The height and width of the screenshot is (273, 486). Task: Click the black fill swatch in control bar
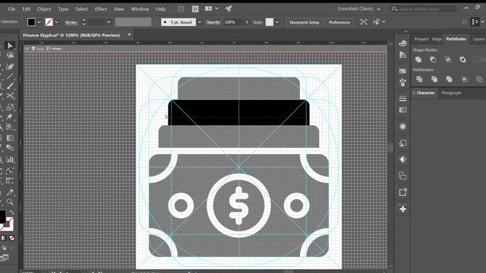pyautogui.click(x=31, y=22)
